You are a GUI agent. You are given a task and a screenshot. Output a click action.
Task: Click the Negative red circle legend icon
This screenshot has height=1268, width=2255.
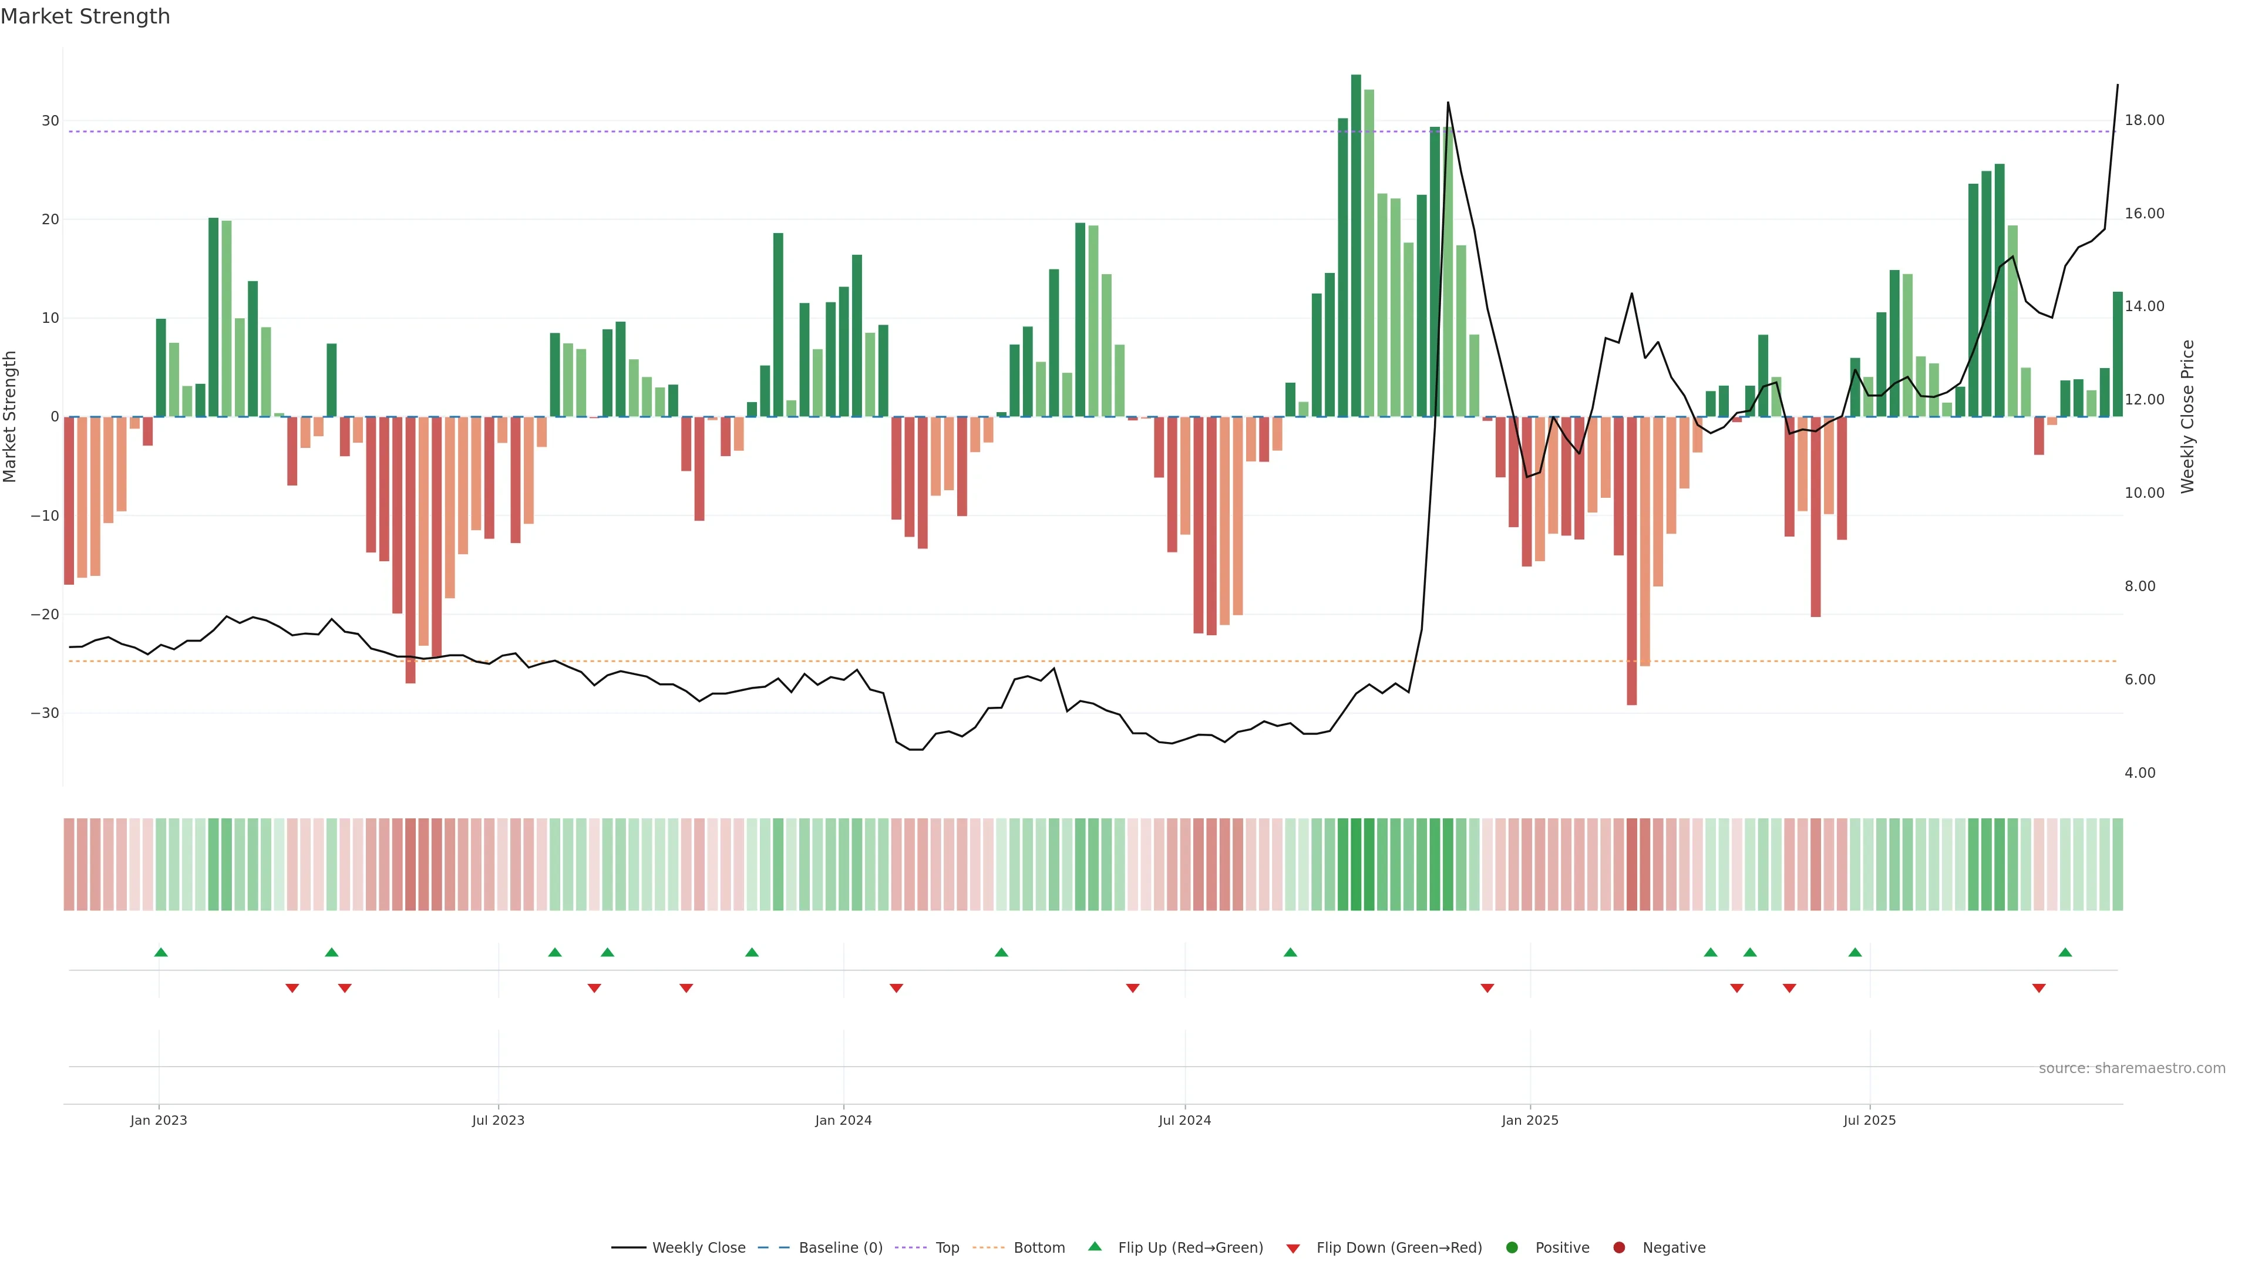tap(1618, 1248)
